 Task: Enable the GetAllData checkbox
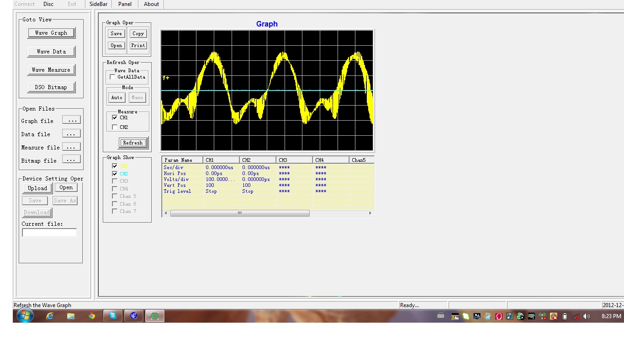point(112,77)
